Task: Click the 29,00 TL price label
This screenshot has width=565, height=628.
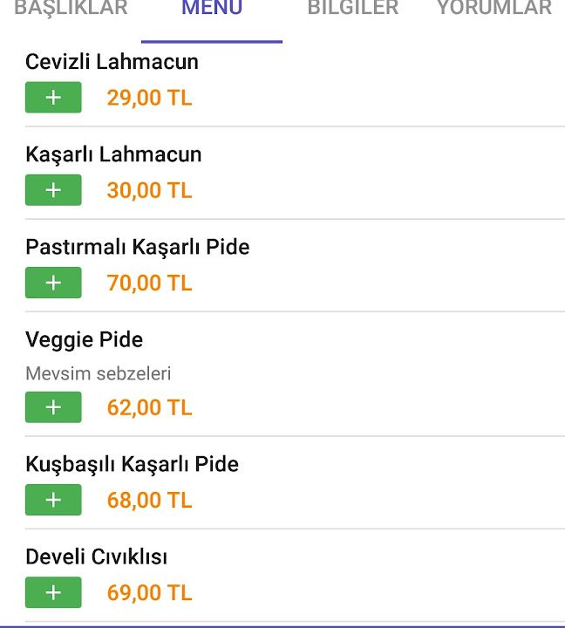Action: (149, 98)
